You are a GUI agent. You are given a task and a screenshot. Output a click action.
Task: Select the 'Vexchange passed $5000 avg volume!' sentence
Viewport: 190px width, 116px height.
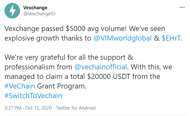click(x=66, y=29)
